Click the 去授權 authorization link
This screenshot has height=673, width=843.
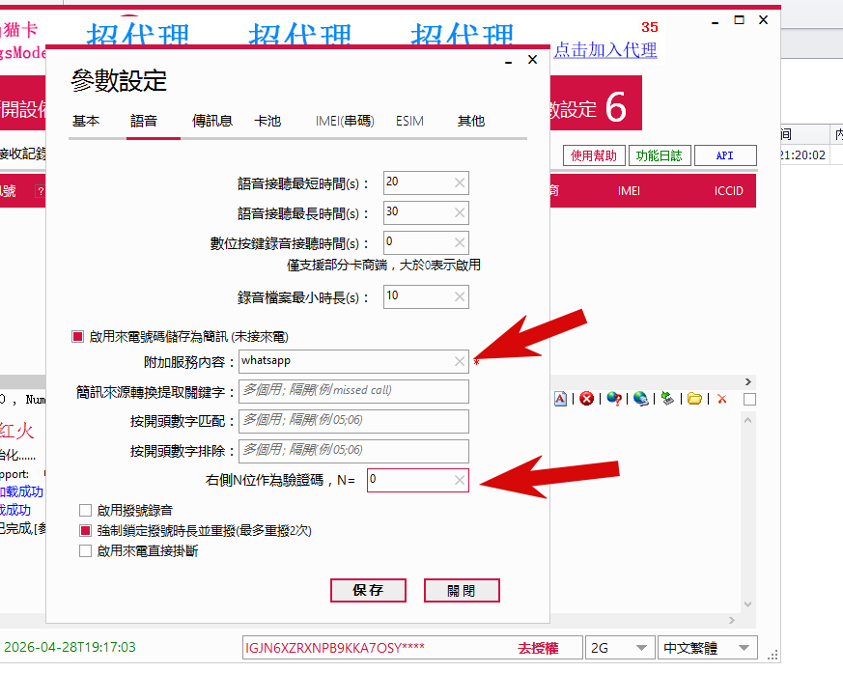(539, 648)
